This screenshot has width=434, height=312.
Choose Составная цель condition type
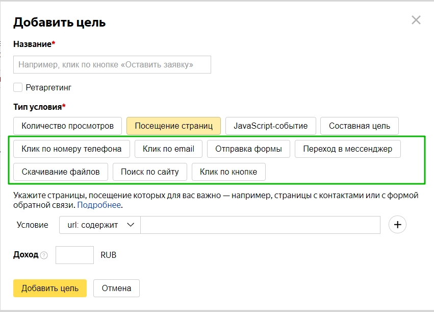point(360,126)
